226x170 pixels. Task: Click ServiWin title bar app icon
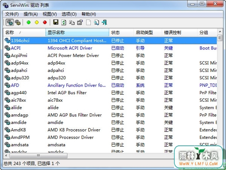(x=6, y=5)
